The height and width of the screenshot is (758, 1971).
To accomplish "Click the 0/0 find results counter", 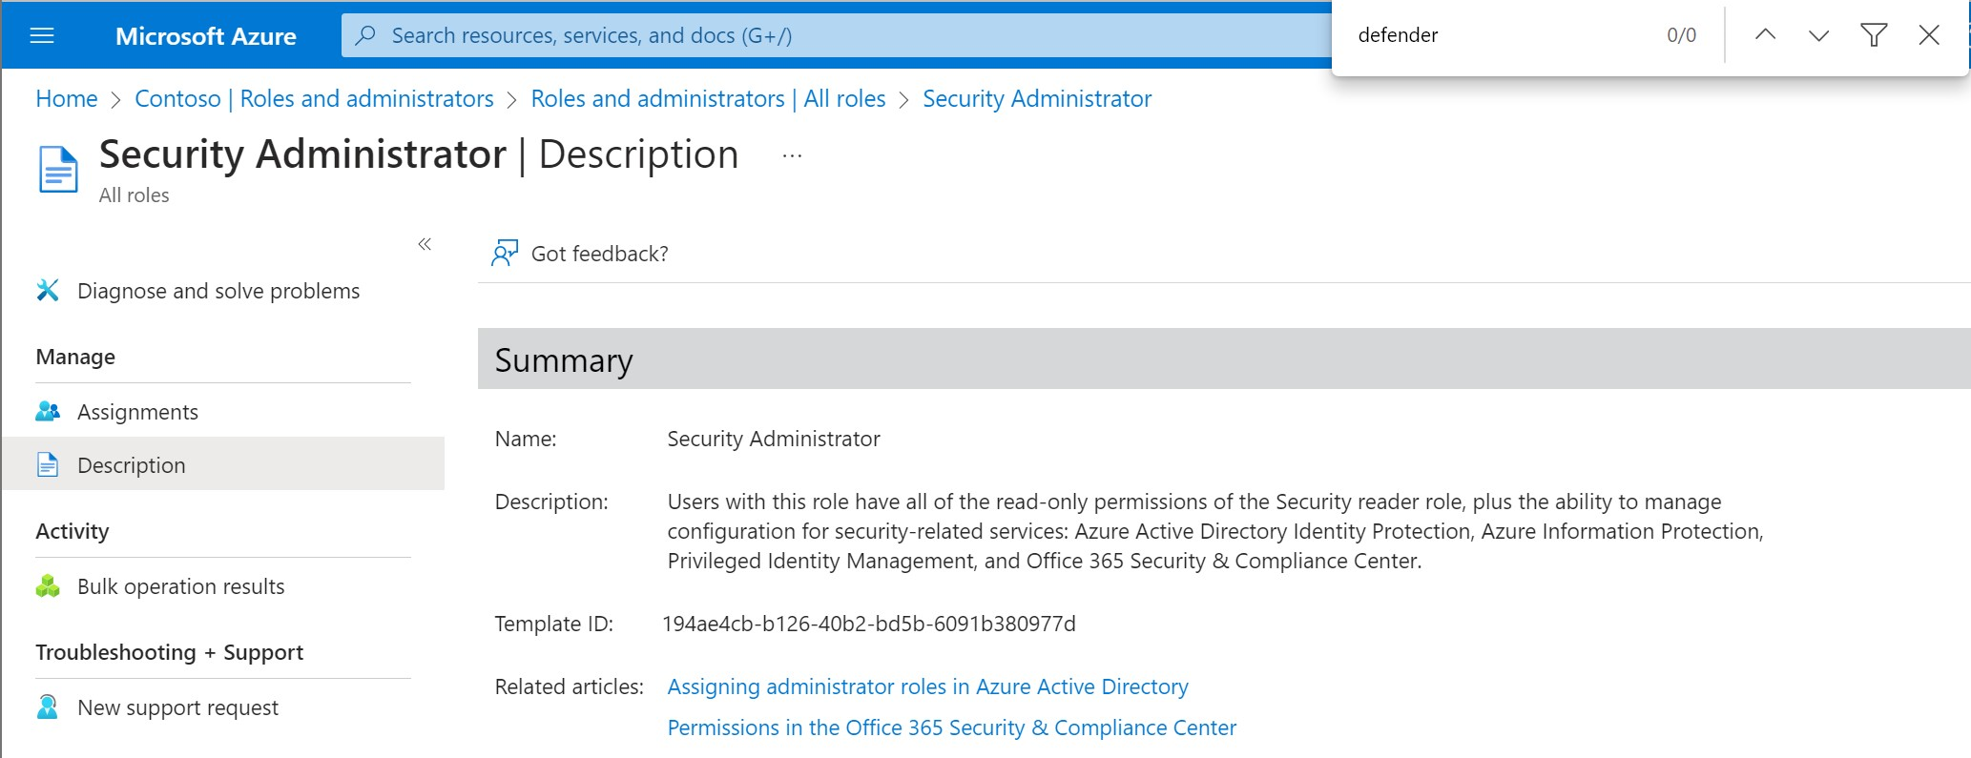I will click(x=1681, y=35).
